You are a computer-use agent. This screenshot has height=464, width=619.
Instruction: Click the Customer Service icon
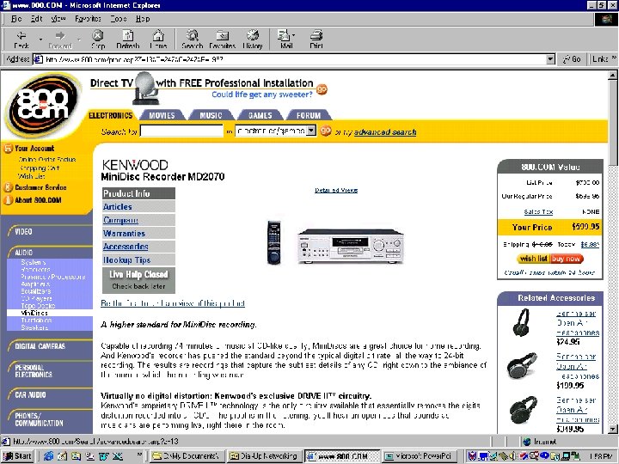[8, 187]
